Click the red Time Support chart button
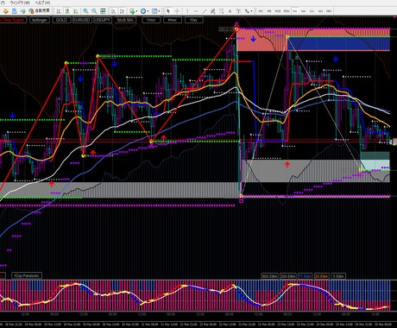397x328 pixels. coord(13,20)
